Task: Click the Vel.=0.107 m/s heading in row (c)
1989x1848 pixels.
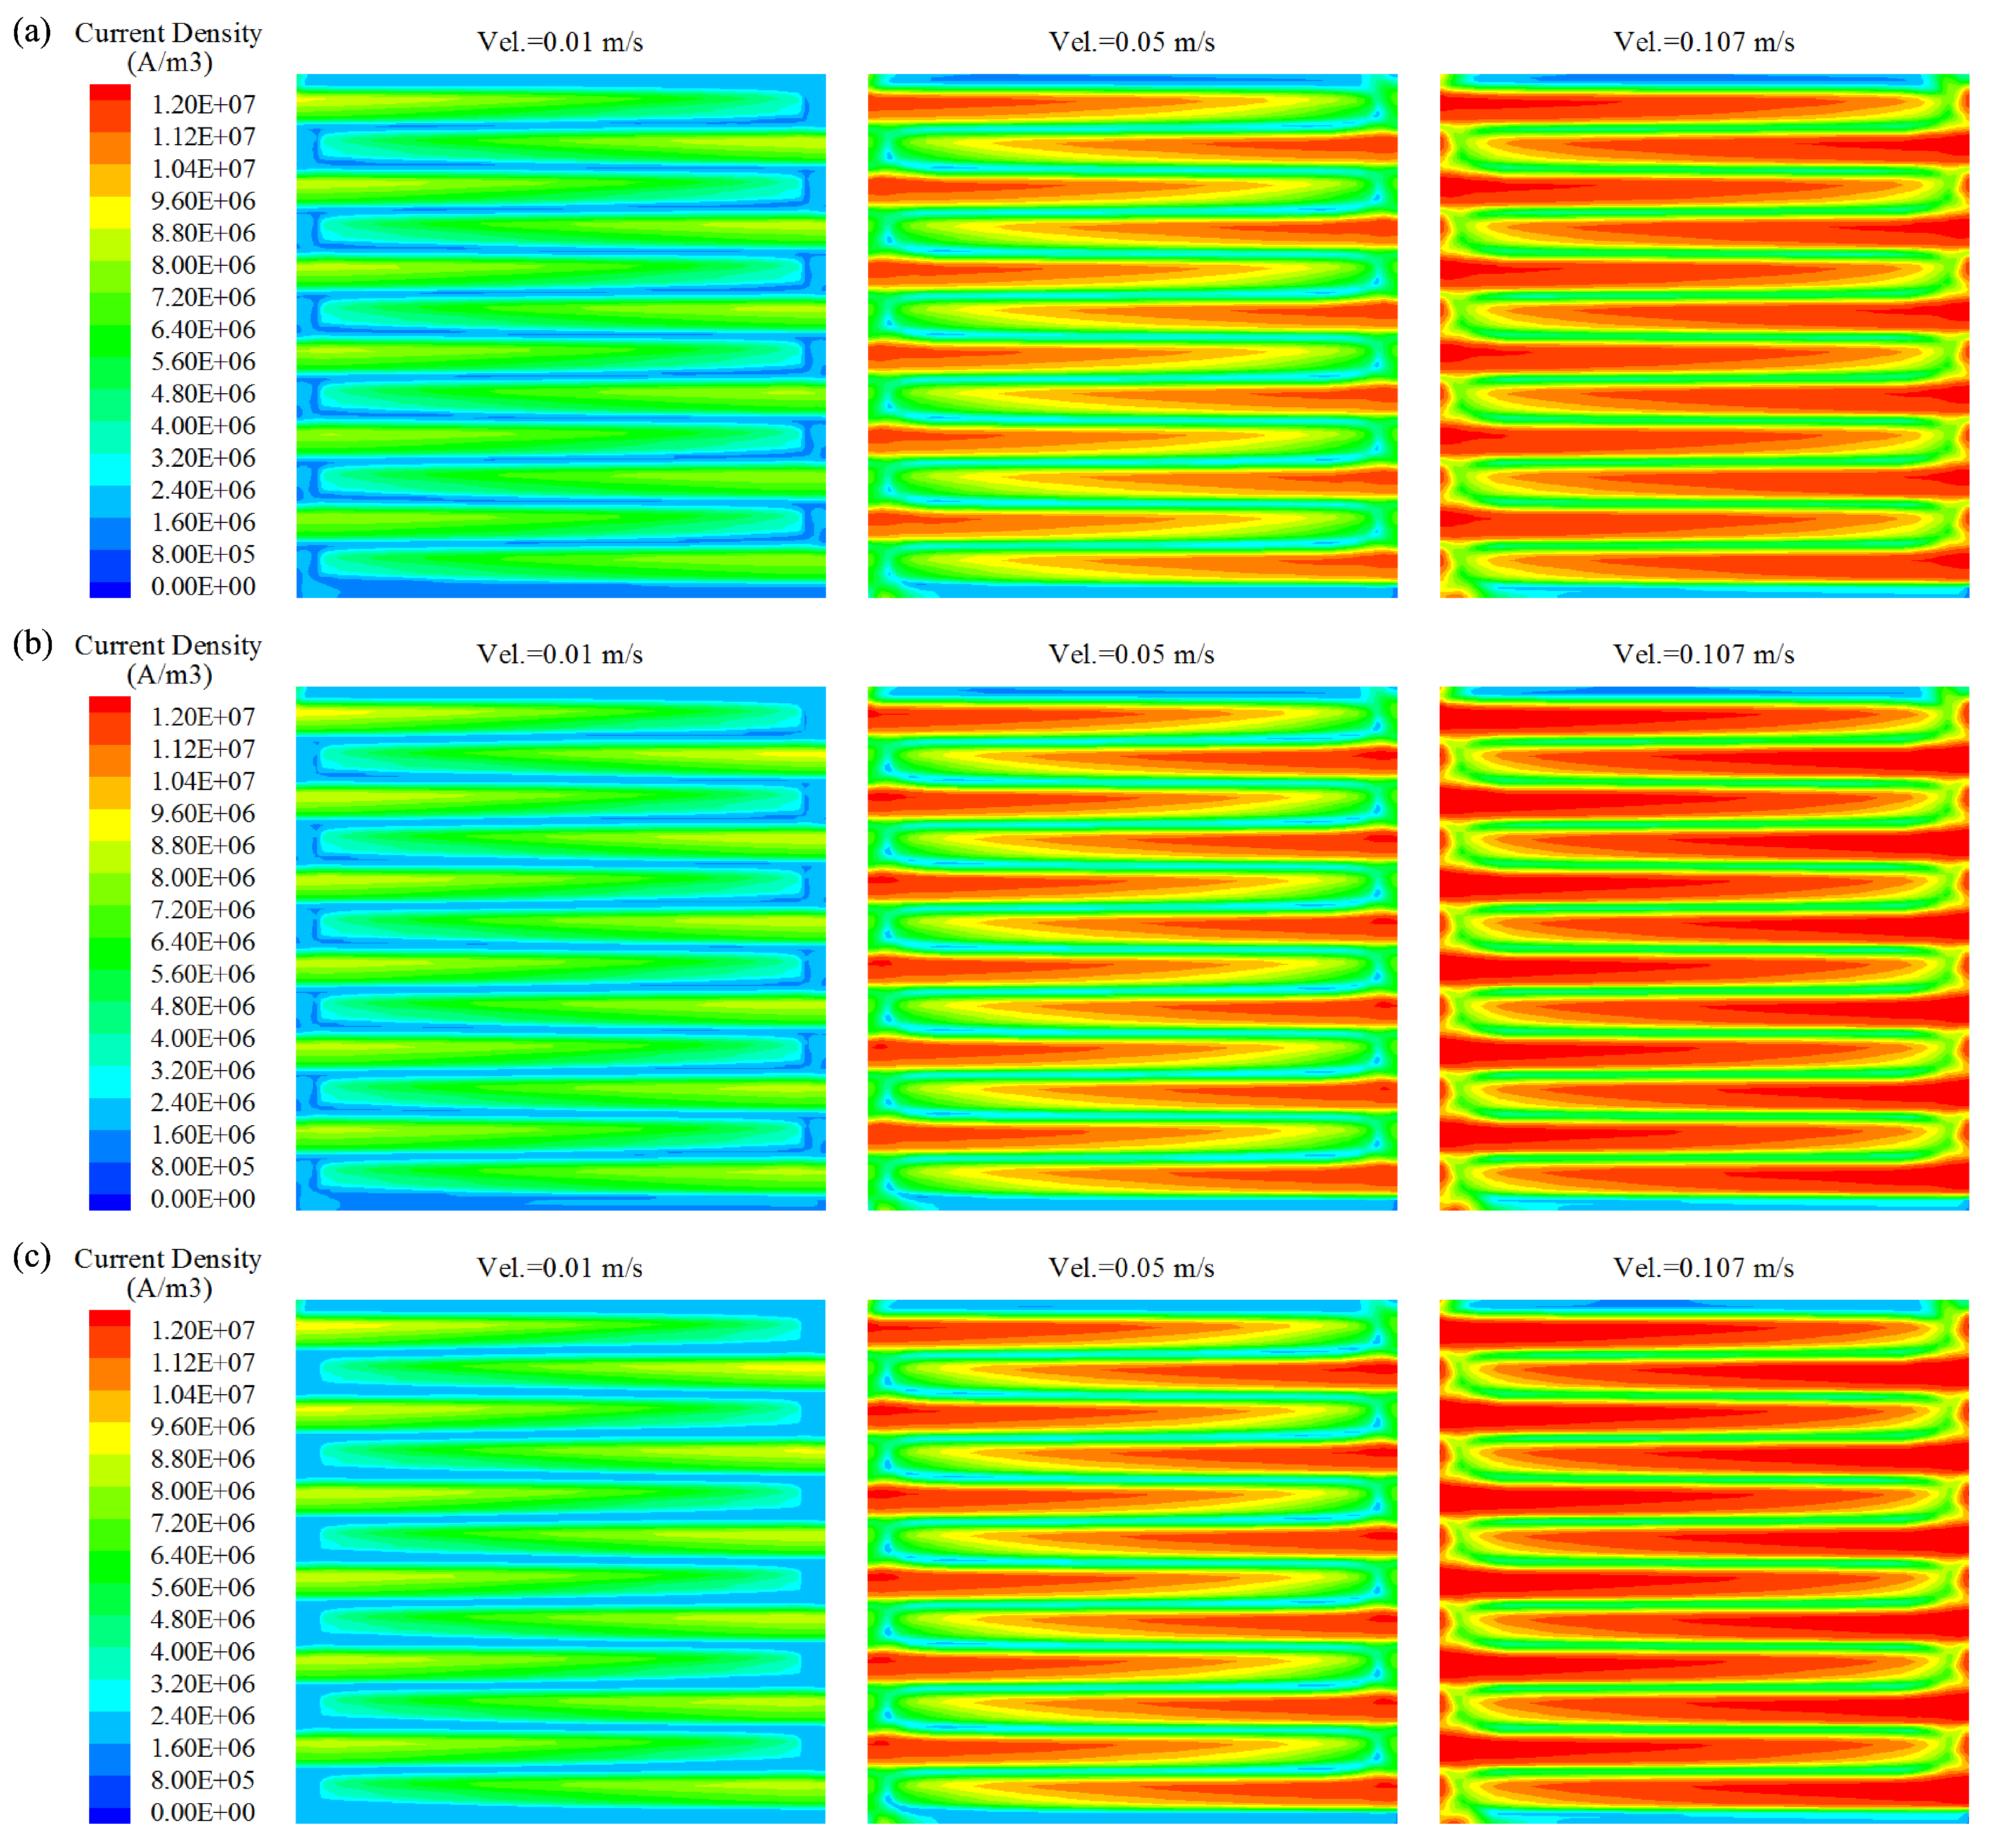Action: pos(1703,1268)
